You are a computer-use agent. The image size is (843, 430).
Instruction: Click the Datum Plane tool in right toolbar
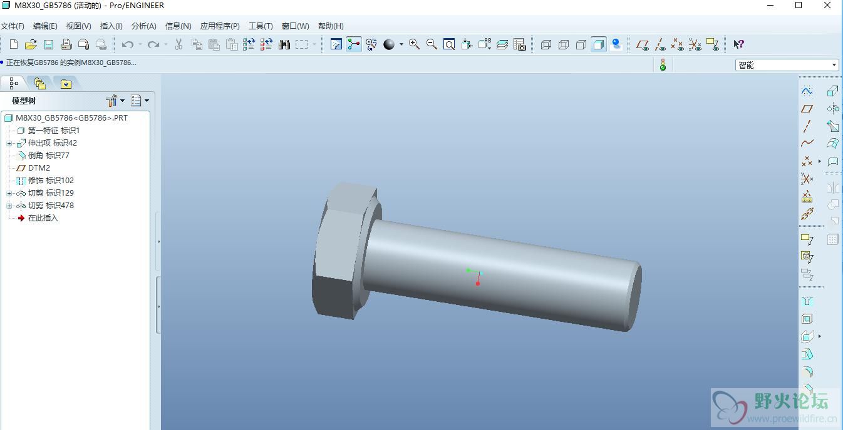[807, 108]
